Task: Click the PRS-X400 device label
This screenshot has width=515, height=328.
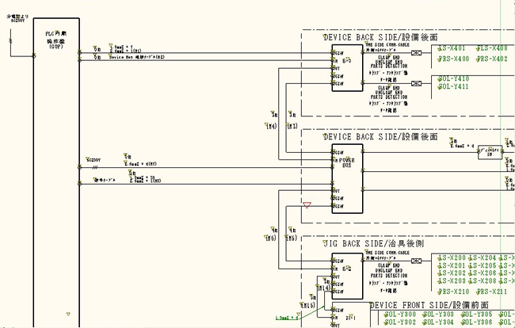Action: click(x=453, y=59)
